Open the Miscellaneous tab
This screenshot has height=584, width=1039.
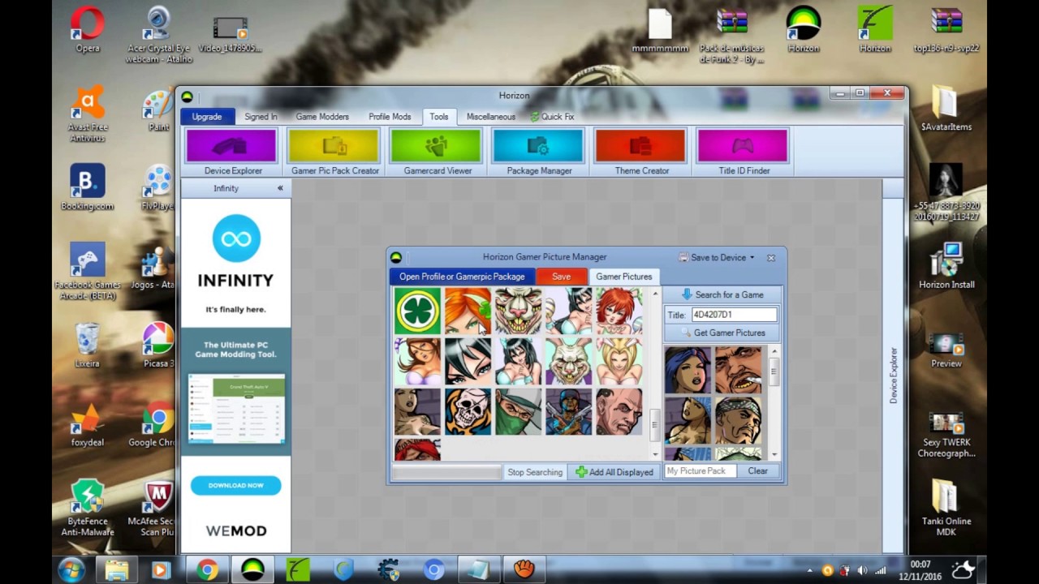pos(490,117)
